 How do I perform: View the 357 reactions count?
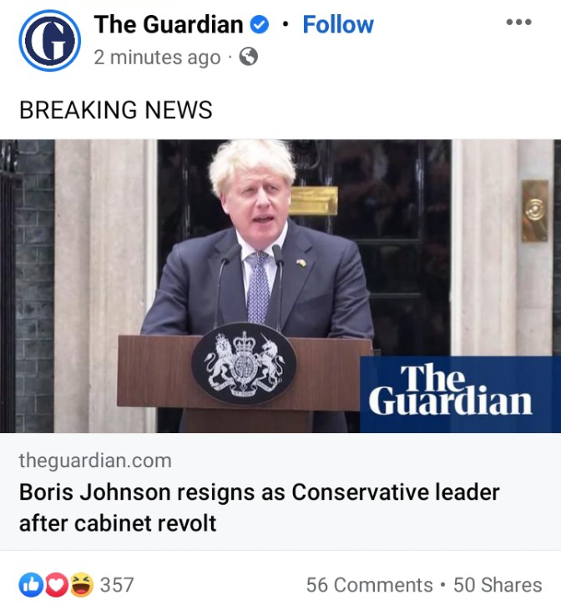click(x=117, y=585)
